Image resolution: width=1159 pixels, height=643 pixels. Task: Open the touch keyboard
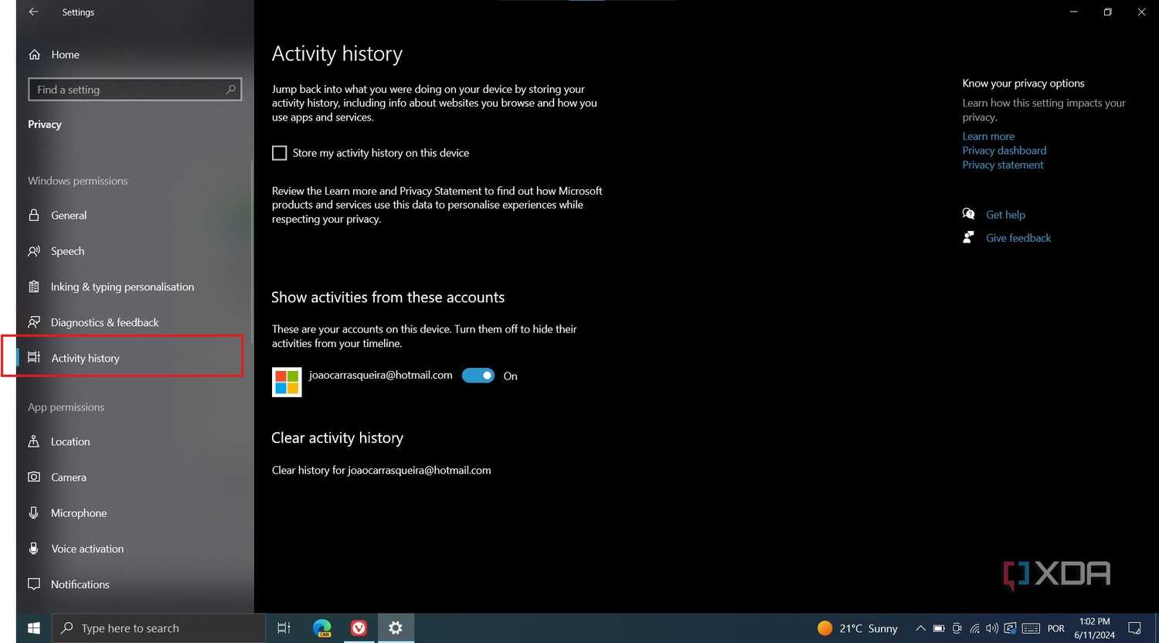coord(1031,628)
